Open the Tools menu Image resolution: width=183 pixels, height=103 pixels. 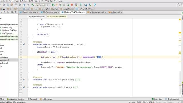[41, 1]
